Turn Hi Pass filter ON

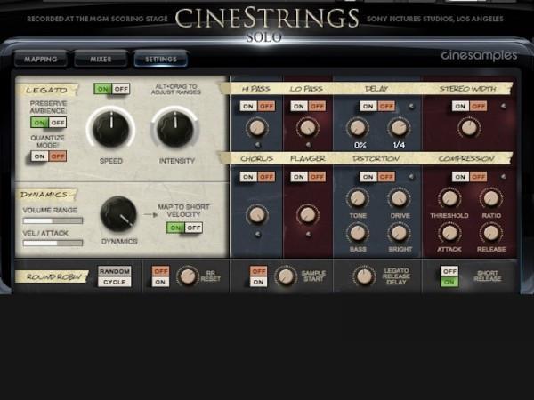pos(248,106)
